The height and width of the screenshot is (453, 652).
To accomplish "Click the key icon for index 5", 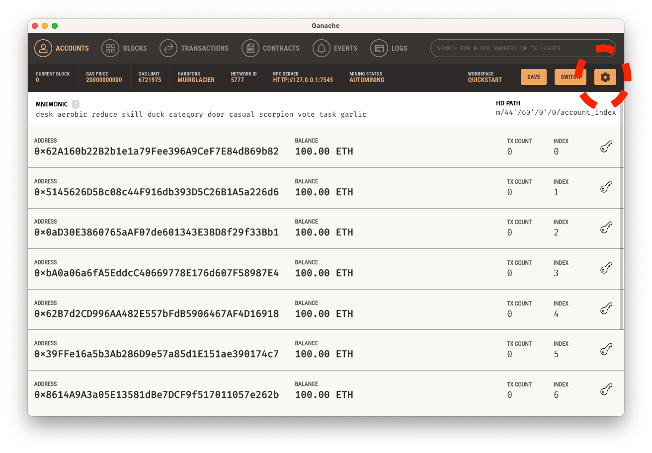I will pyautogui.click(x=606, y=349).
